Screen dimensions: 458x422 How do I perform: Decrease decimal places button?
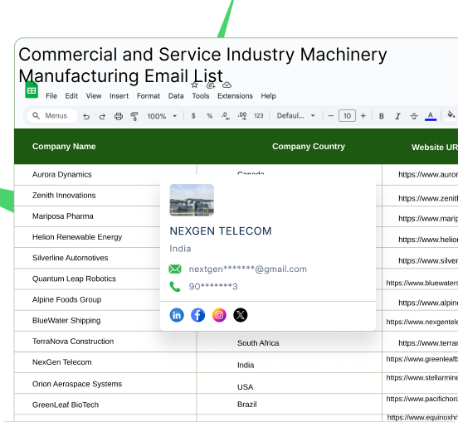[226, 116]
